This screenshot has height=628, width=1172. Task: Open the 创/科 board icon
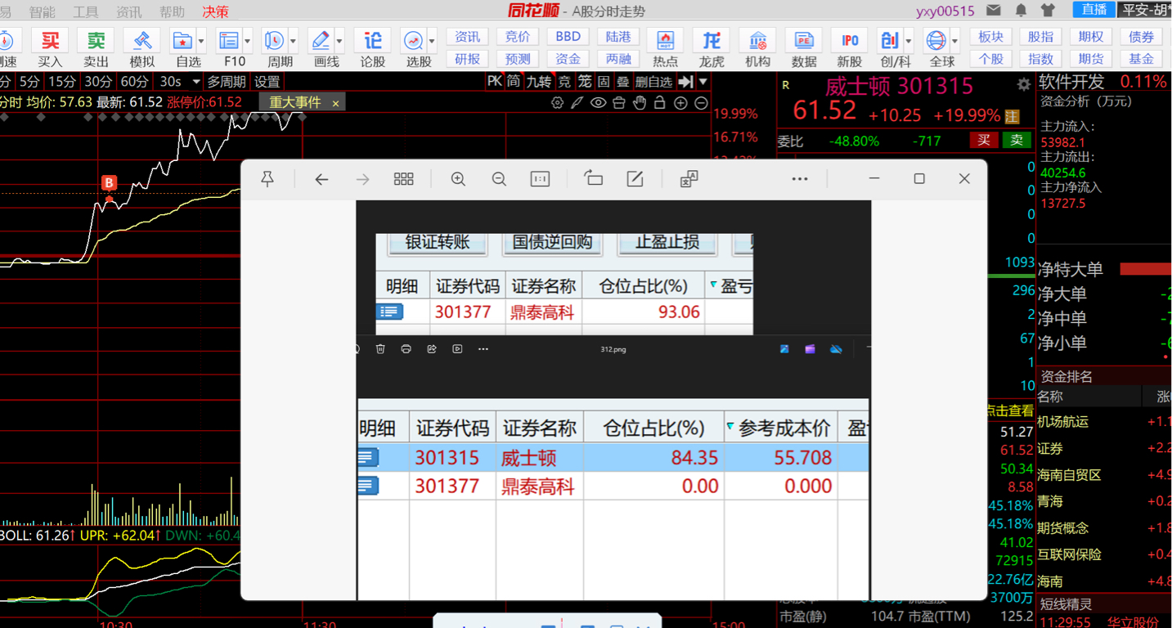[x=889, y=41]
